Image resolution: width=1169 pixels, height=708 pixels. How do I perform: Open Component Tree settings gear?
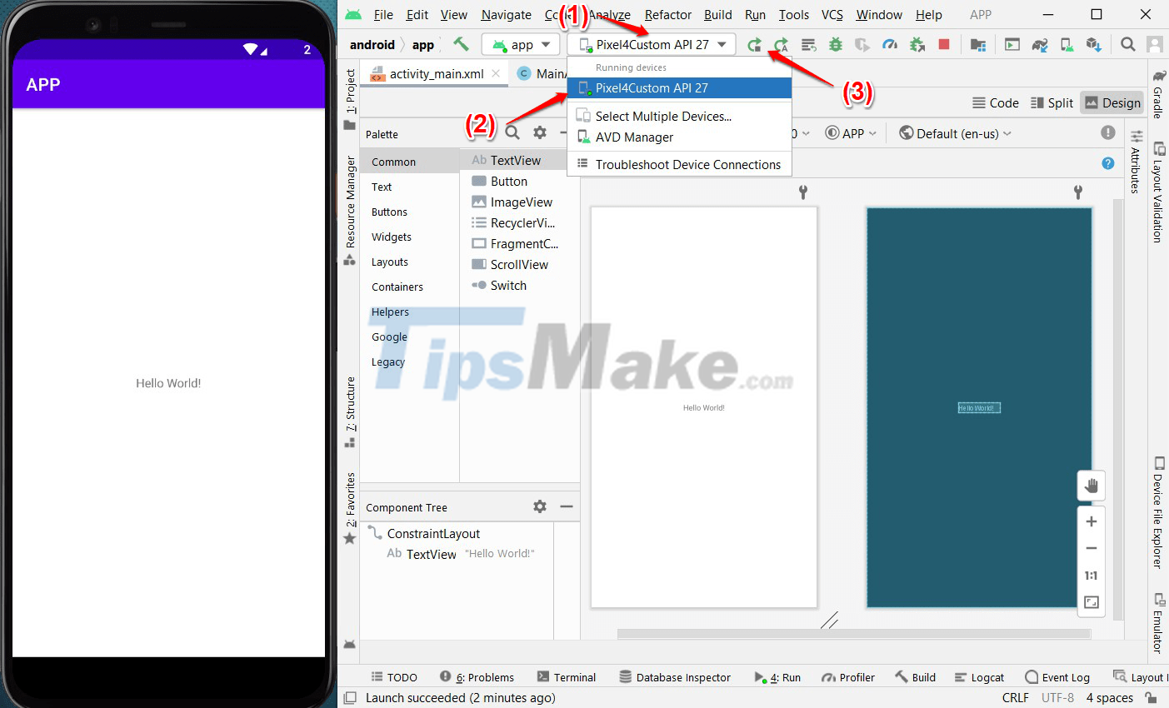coord(540,506)
